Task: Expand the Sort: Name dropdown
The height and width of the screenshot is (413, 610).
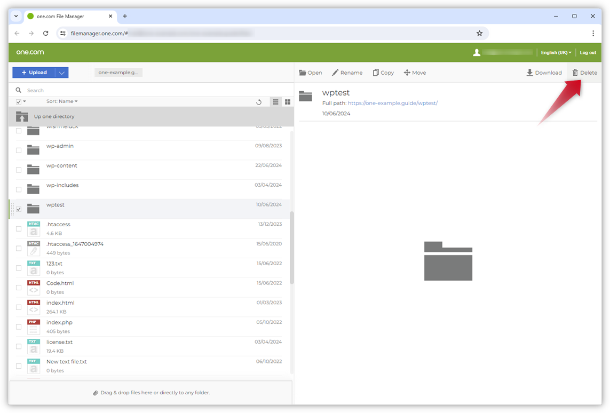Action: 62,101
